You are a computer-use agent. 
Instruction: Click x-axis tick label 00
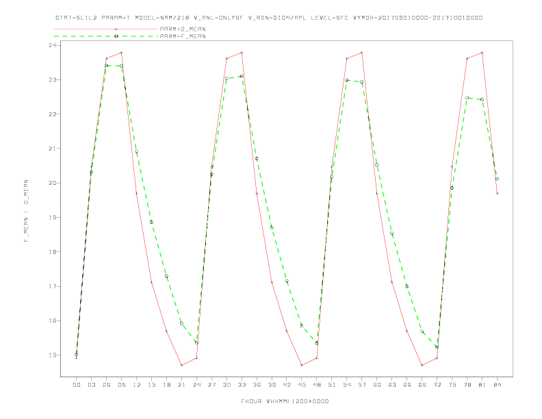coord(77,385)
